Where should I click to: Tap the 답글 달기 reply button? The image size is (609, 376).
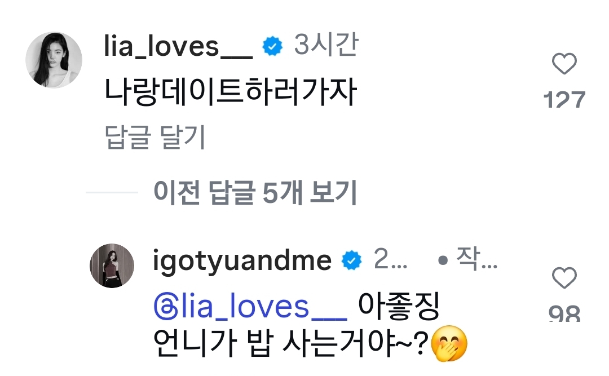coord(155,138)
